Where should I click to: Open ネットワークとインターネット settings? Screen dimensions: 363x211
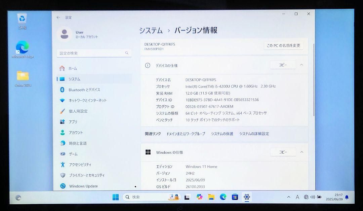(x=94, y=100)
